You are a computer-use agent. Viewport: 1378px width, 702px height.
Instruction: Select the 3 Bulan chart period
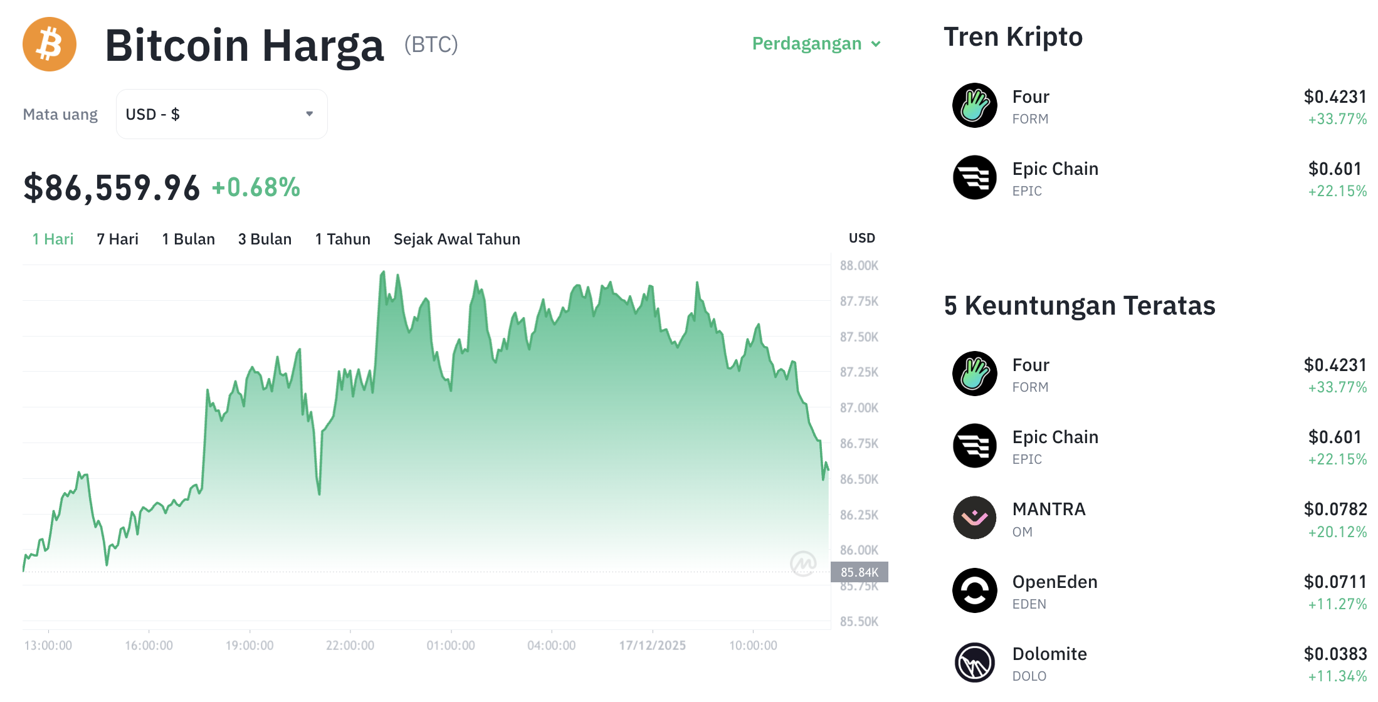(x=265, y=239)
